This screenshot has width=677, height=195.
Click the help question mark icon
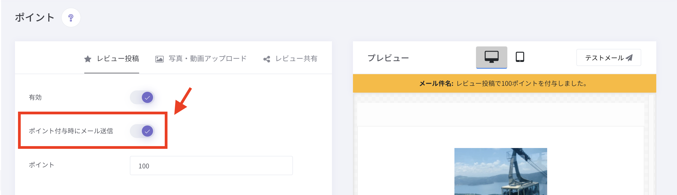coord(71,18)
